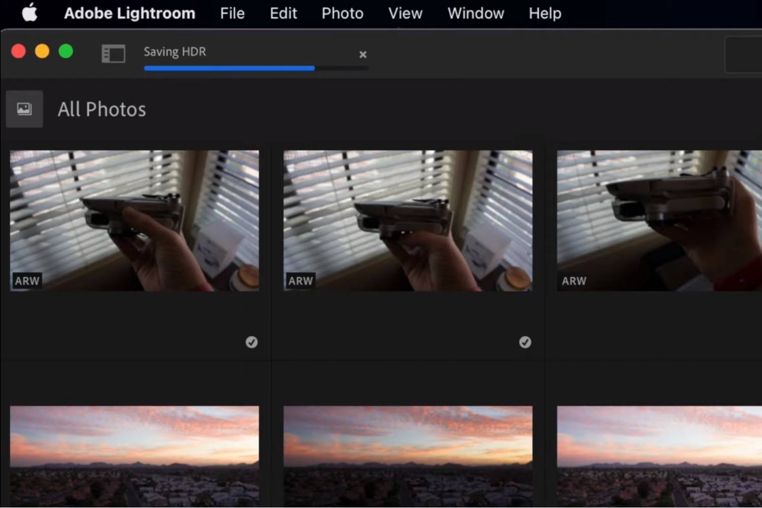Open the Adobe Lightroom app menu

130,13
